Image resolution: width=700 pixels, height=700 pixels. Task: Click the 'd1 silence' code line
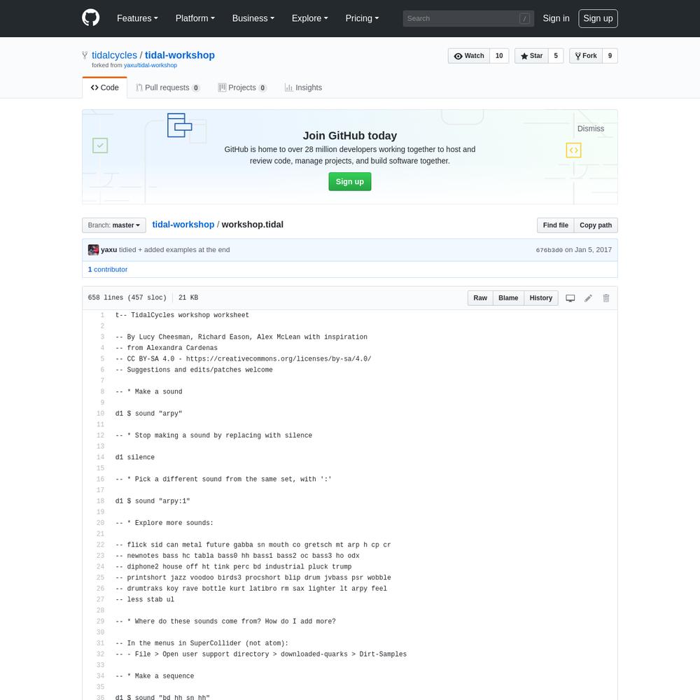click(135, 458)
